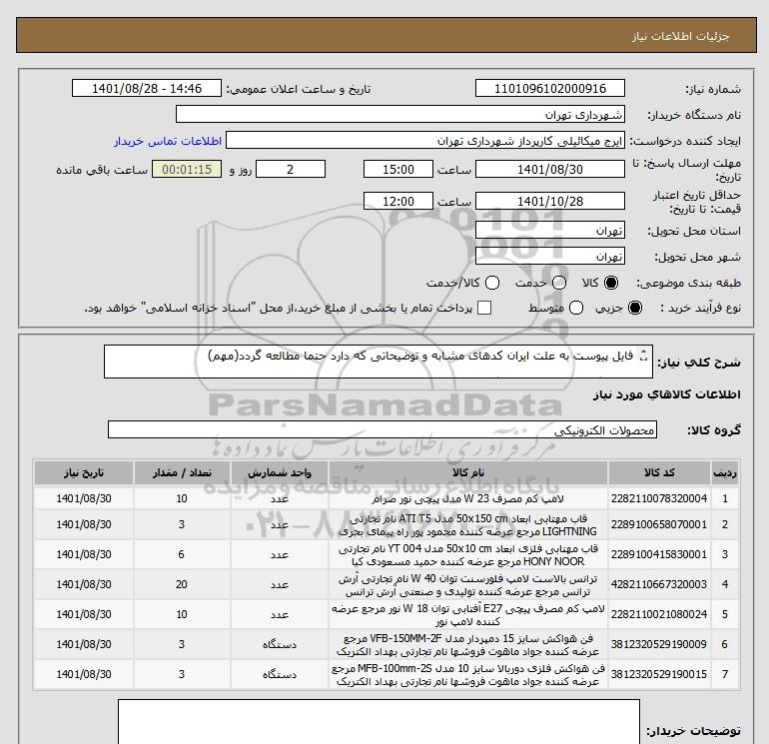Click the کد کالا column header

(x=659, y=473)
